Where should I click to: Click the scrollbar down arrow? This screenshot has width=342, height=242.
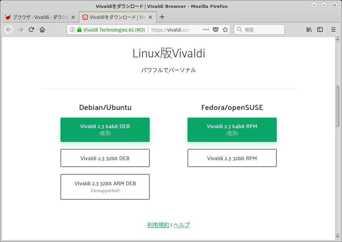[x=338, y=236]
